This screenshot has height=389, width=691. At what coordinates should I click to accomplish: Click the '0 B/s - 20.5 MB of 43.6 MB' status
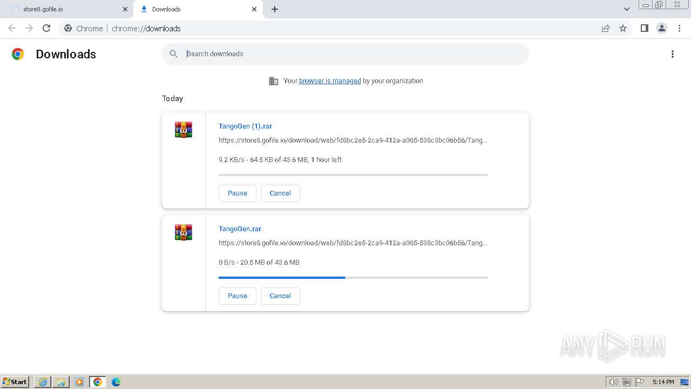[x=259, y=263]
